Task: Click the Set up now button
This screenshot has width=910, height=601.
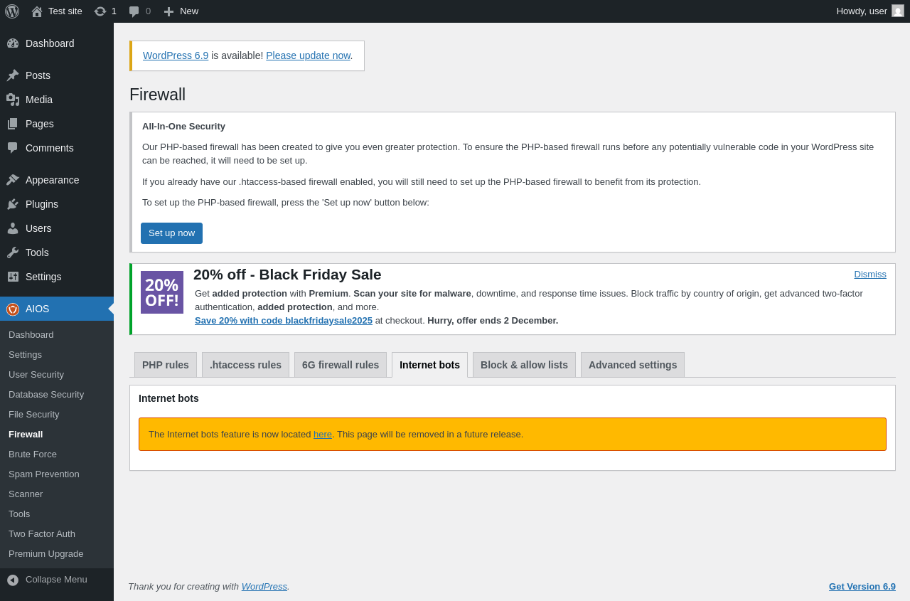Action: 171,233
